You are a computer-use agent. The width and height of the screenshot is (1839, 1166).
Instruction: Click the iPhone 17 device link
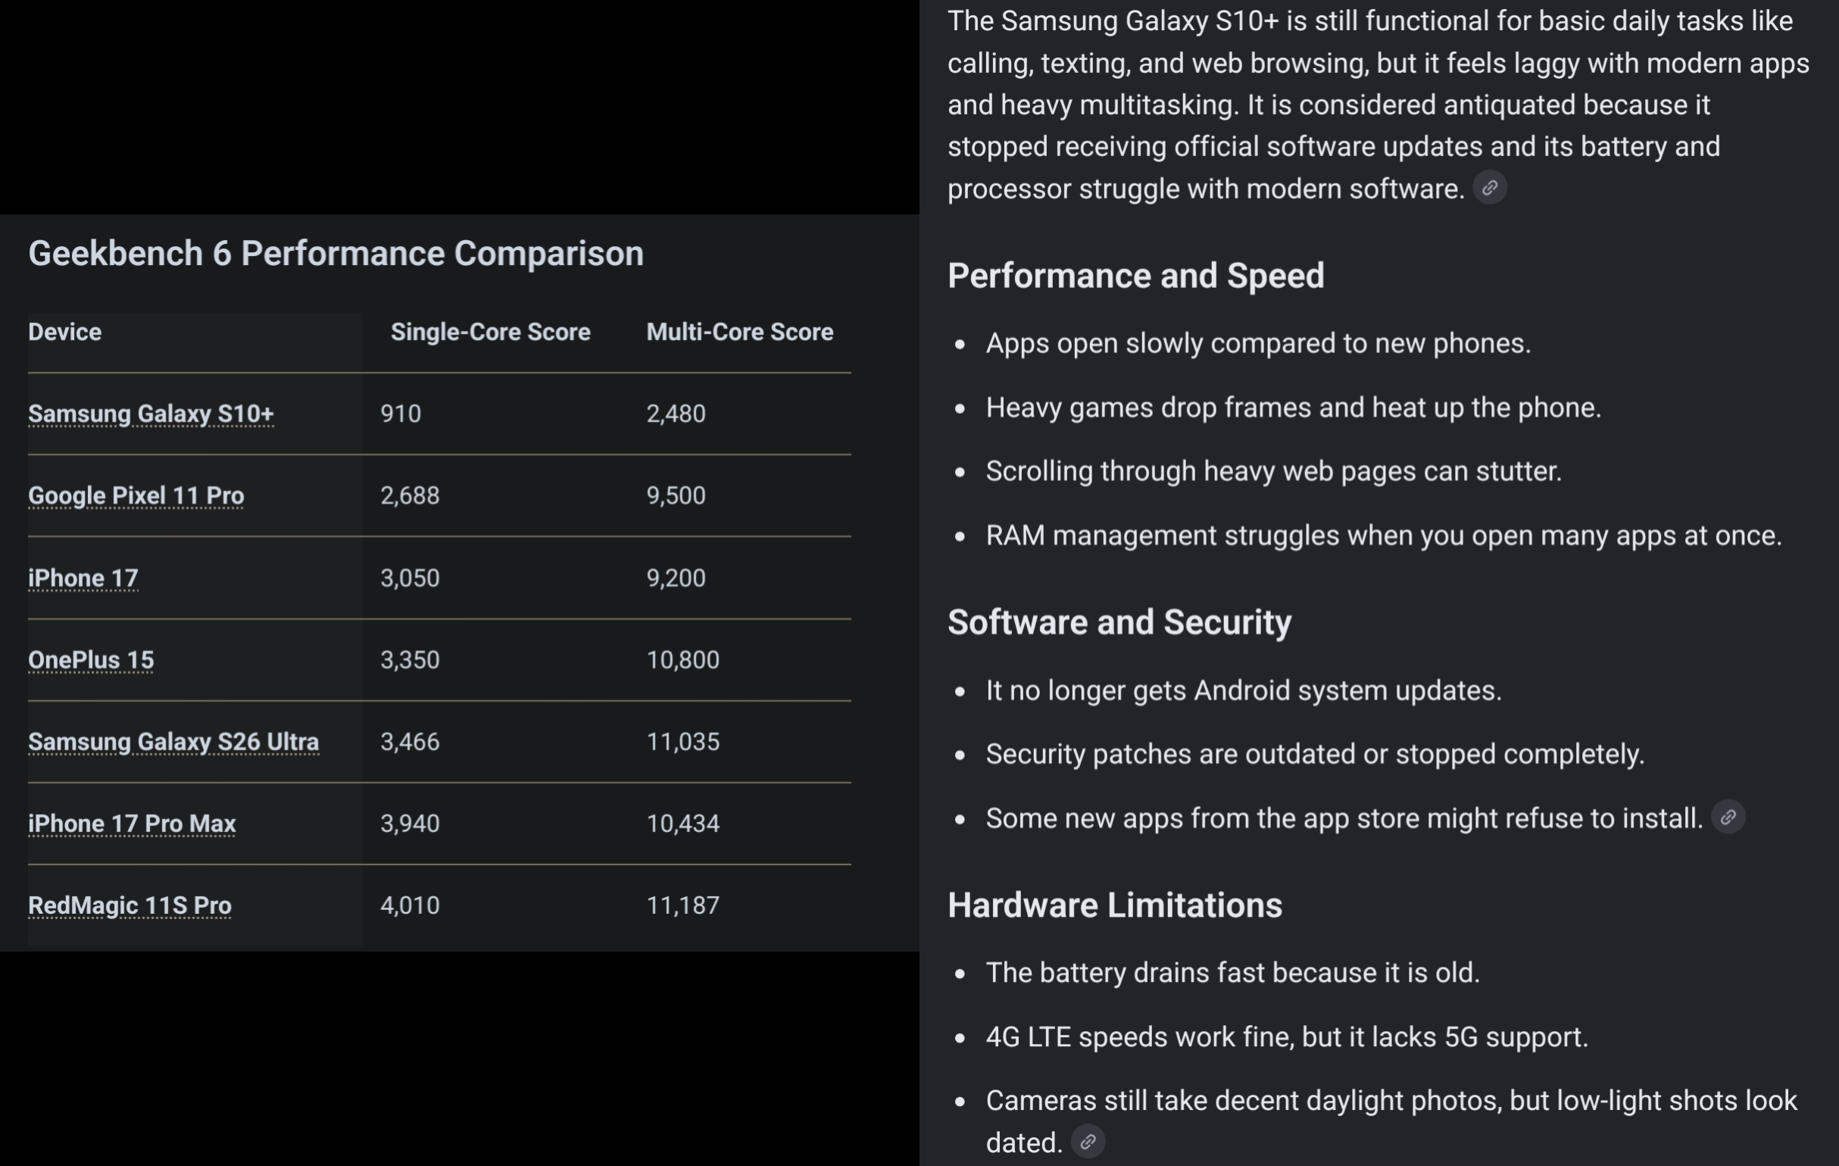tap(83, 577)
